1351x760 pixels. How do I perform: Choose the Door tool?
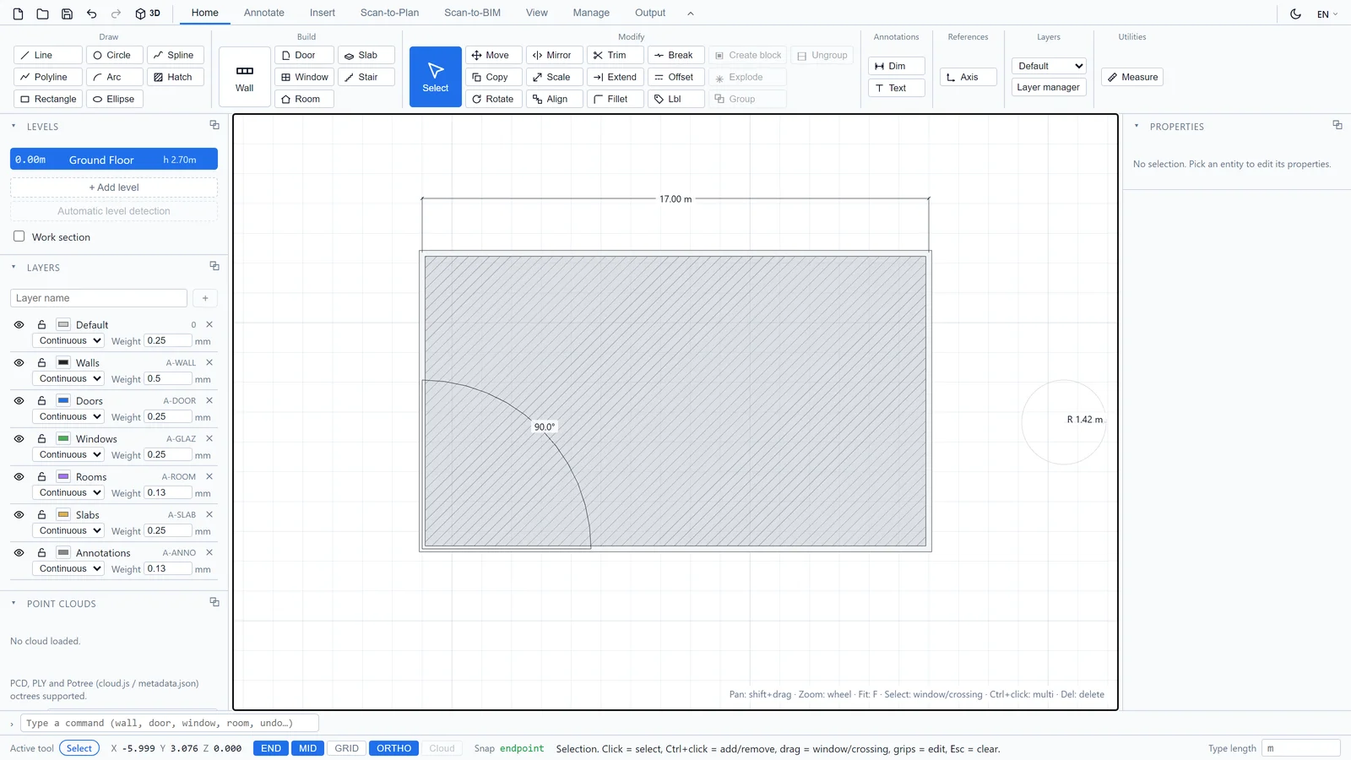304,55
